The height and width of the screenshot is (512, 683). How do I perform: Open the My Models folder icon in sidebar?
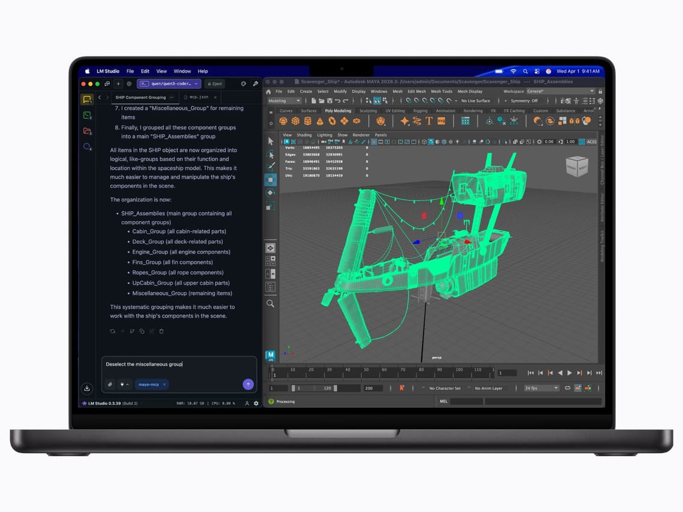[x=87, y=131]
